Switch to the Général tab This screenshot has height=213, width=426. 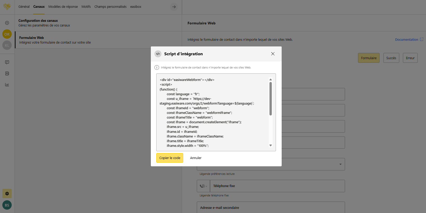[24, 7]
